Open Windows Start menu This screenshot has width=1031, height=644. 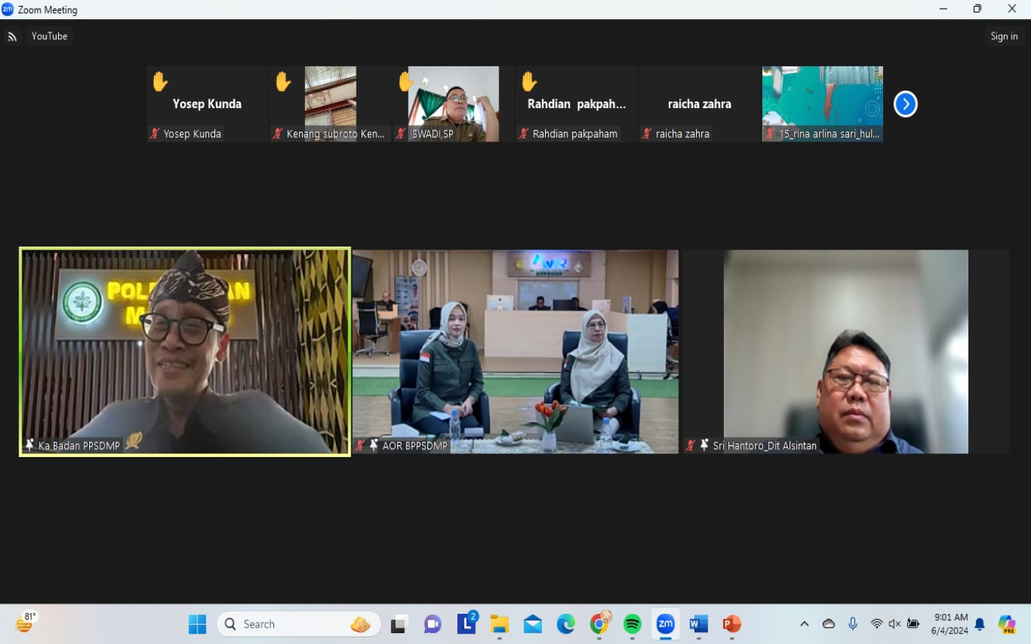tap(197, 624)
